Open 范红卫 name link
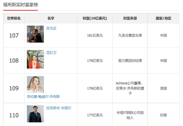This screenshot has height=126, width=183. pyautogui.click(x=51, y=53)
